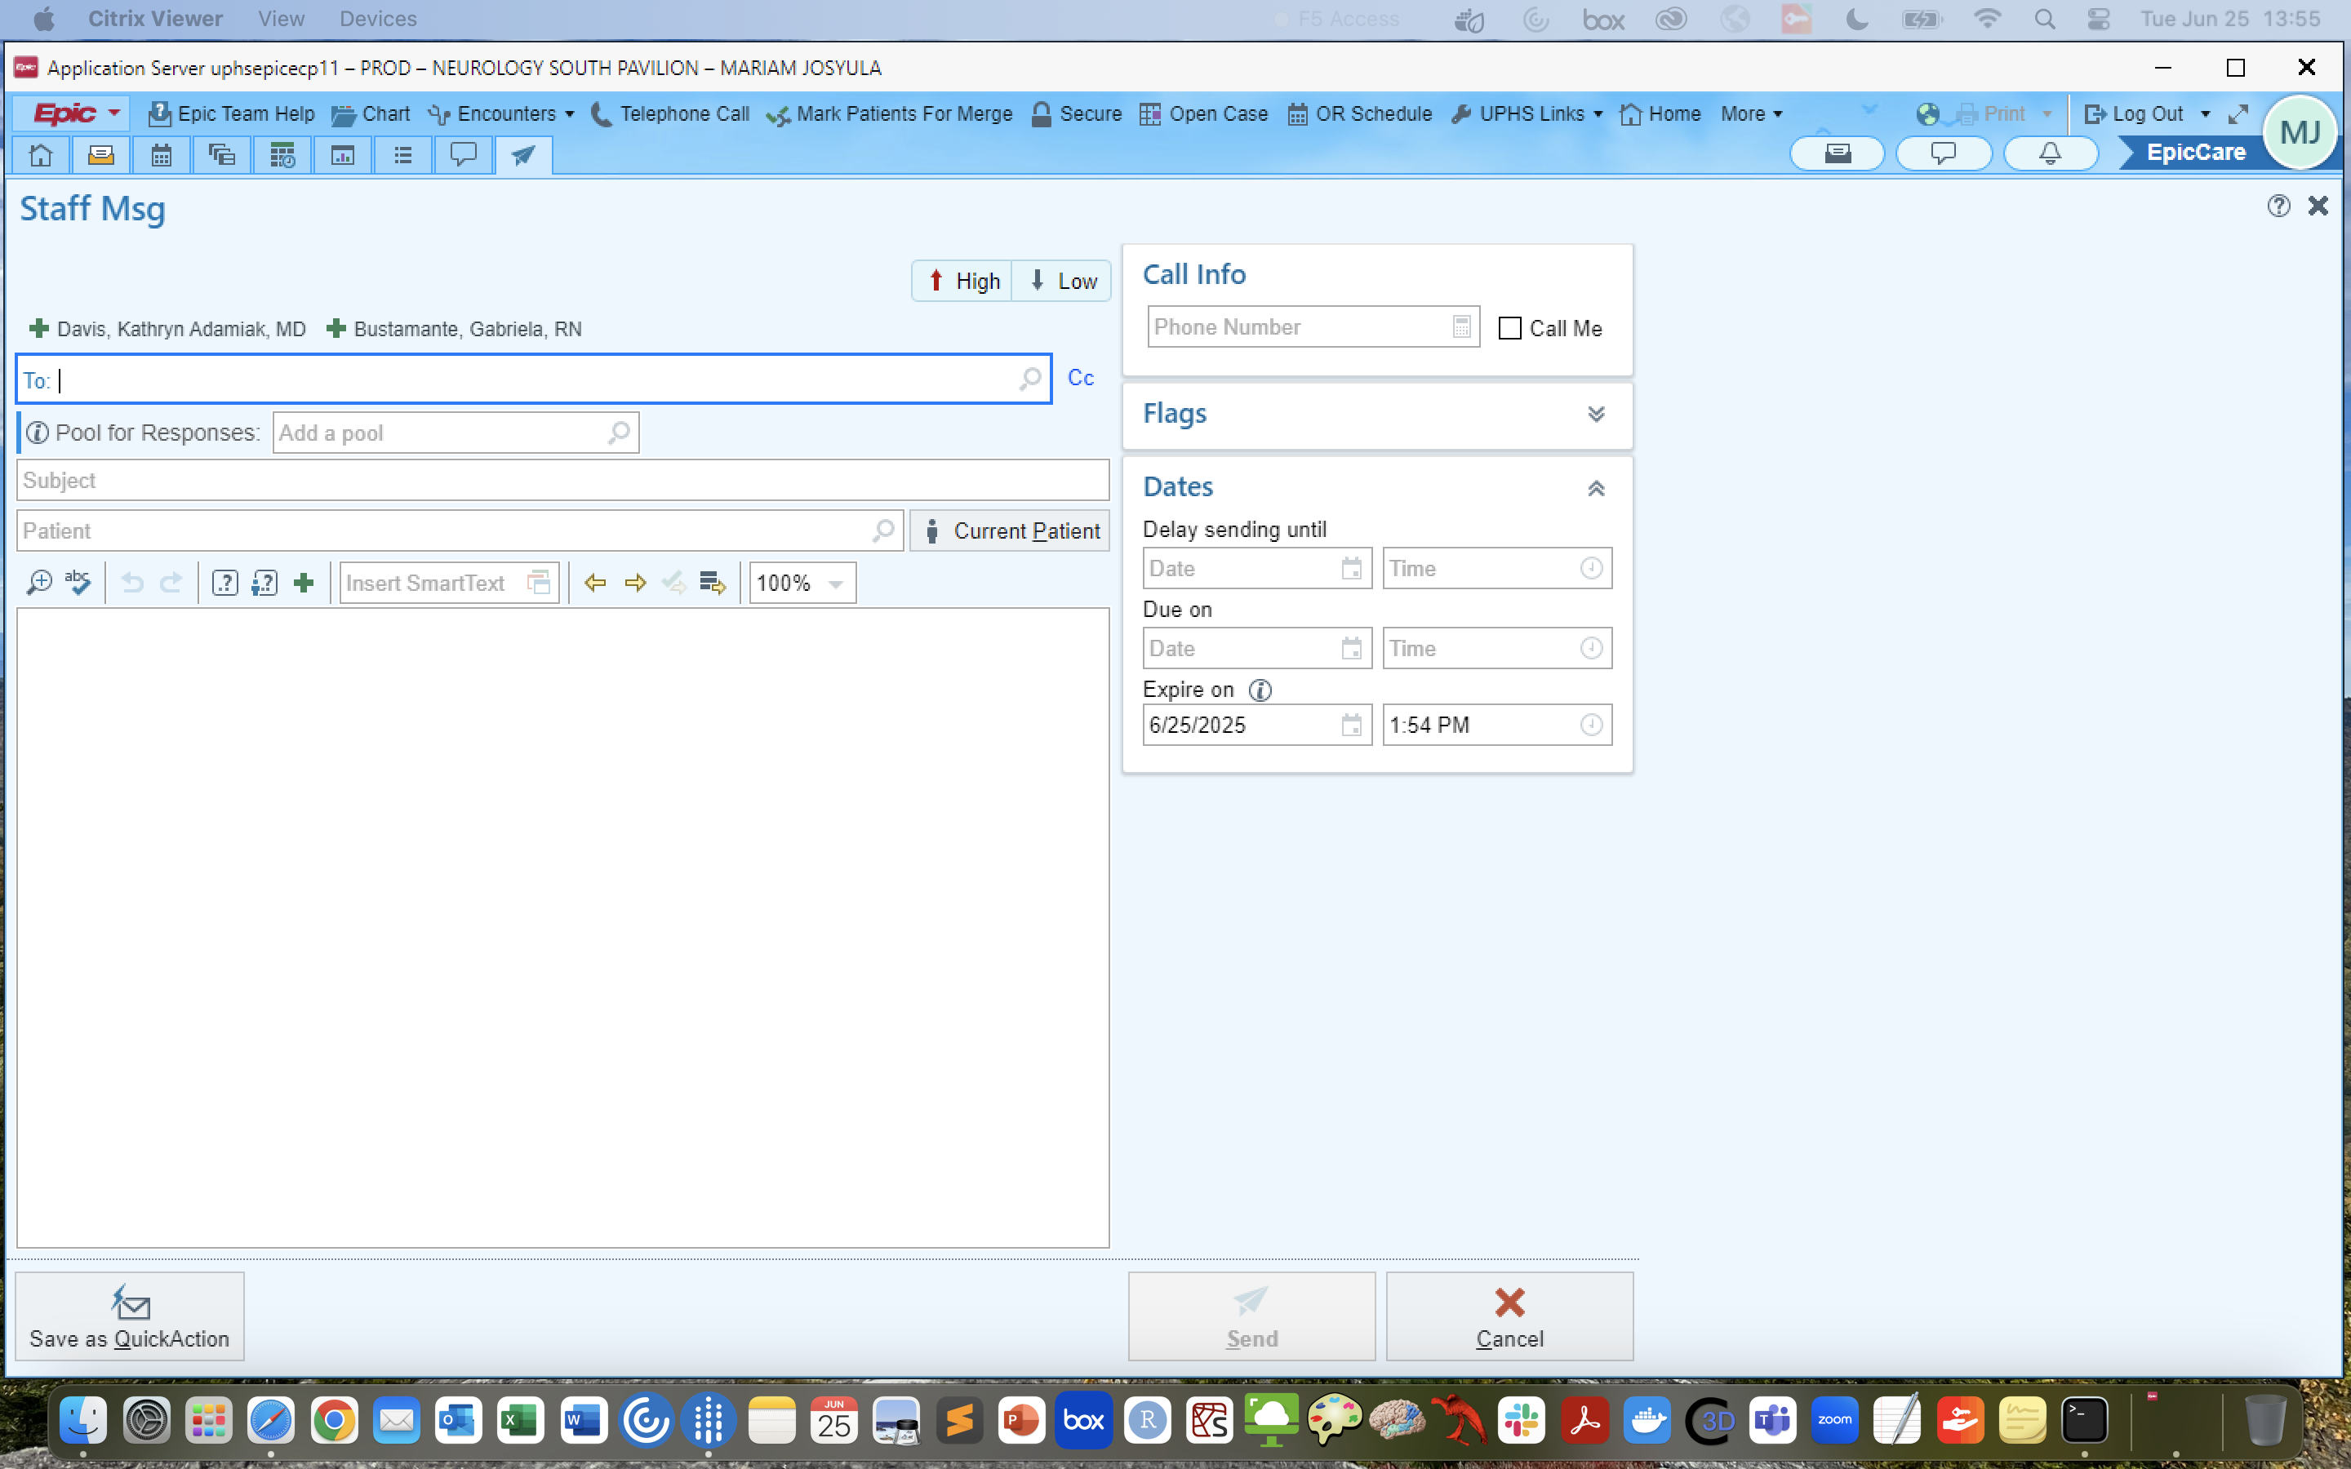Open Delay sending date calendar picker
The image size is (2351, 1469).
click(1351, 568)
